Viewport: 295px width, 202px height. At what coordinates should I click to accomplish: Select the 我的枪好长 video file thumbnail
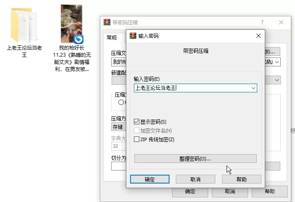71,24
